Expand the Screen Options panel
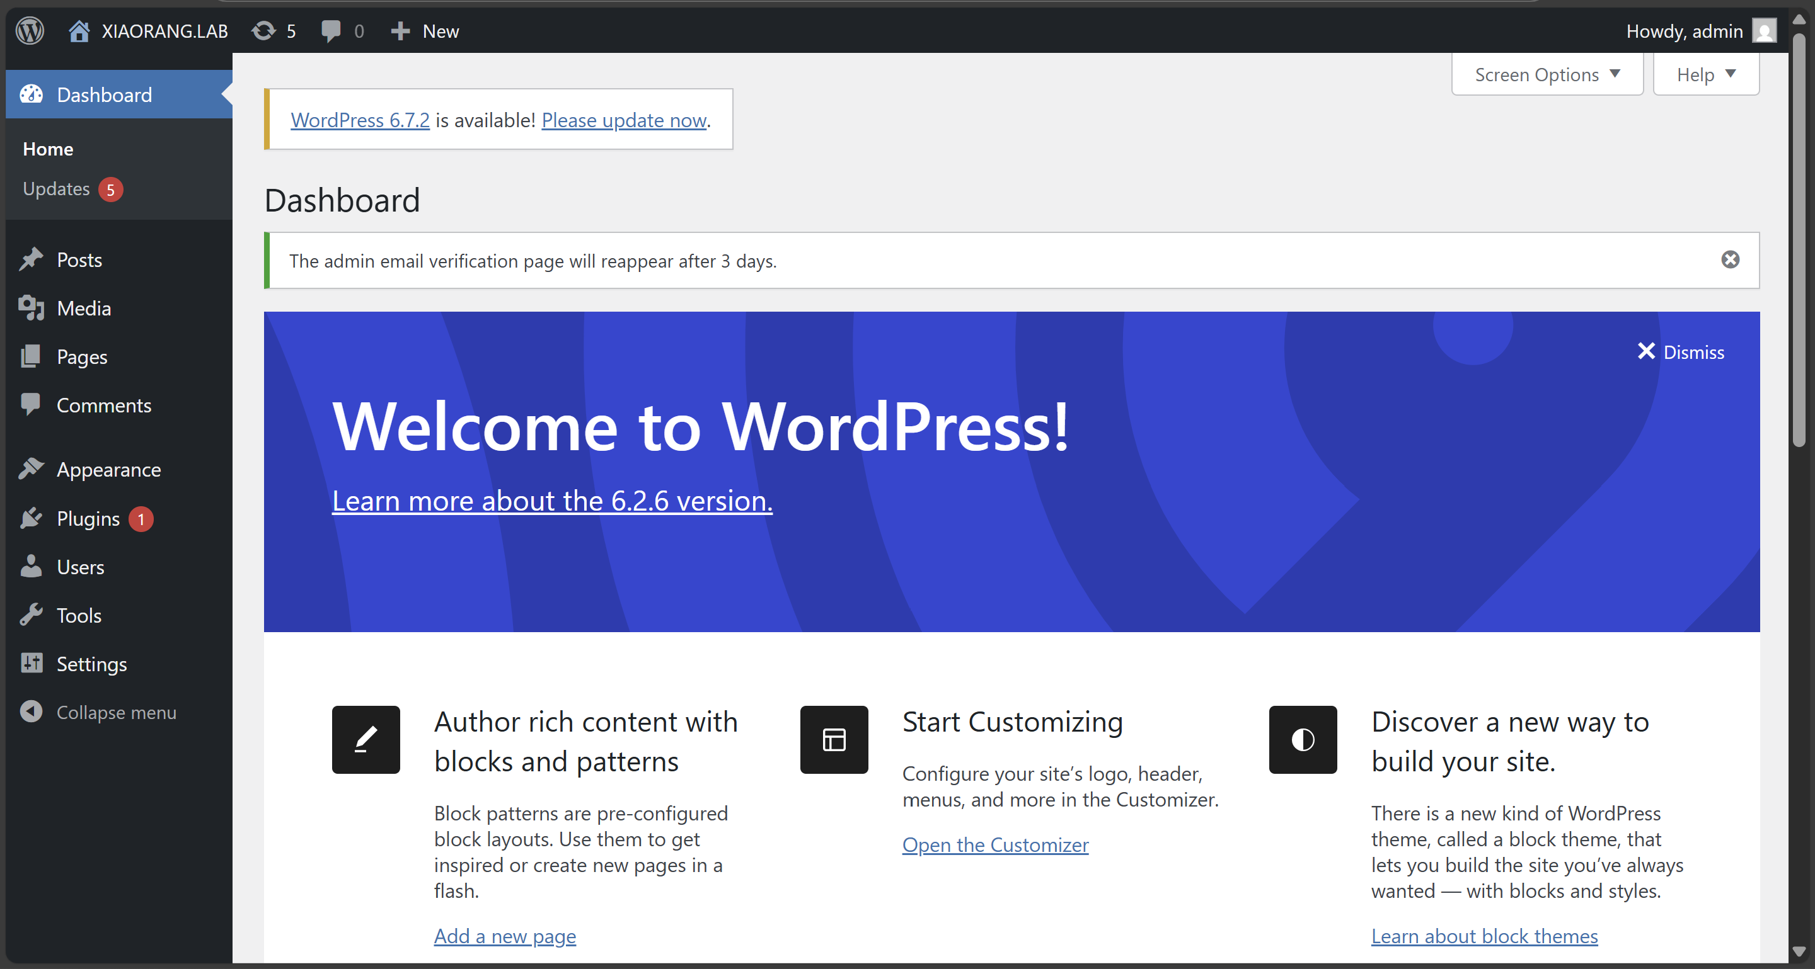The image size is (1815, 969). tap(1547, 74)
